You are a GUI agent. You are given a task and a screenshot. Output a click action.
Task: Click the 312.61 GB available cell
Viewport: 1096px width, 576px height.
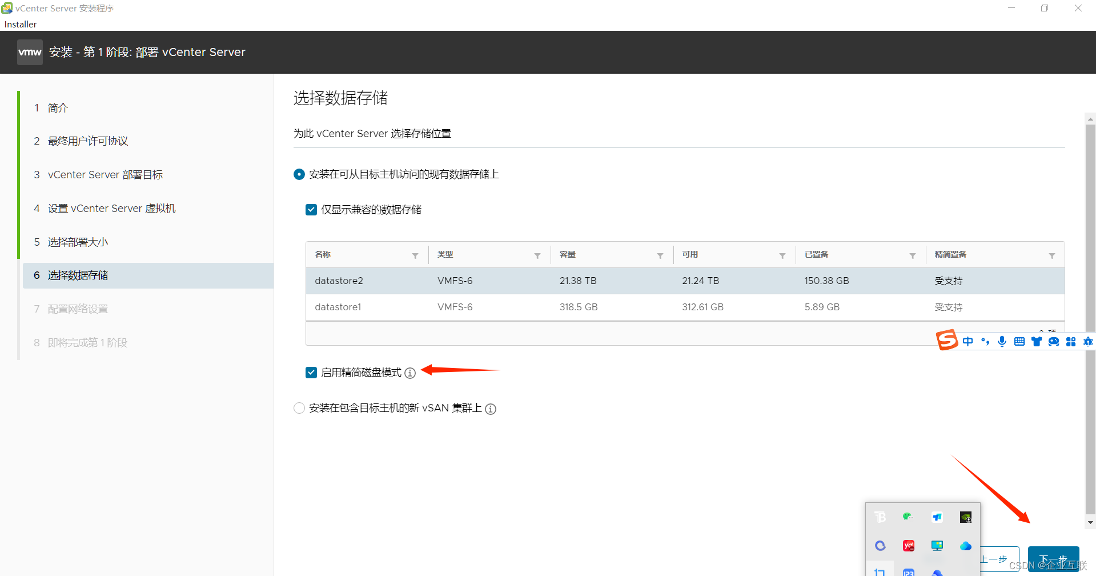[702, 307]
